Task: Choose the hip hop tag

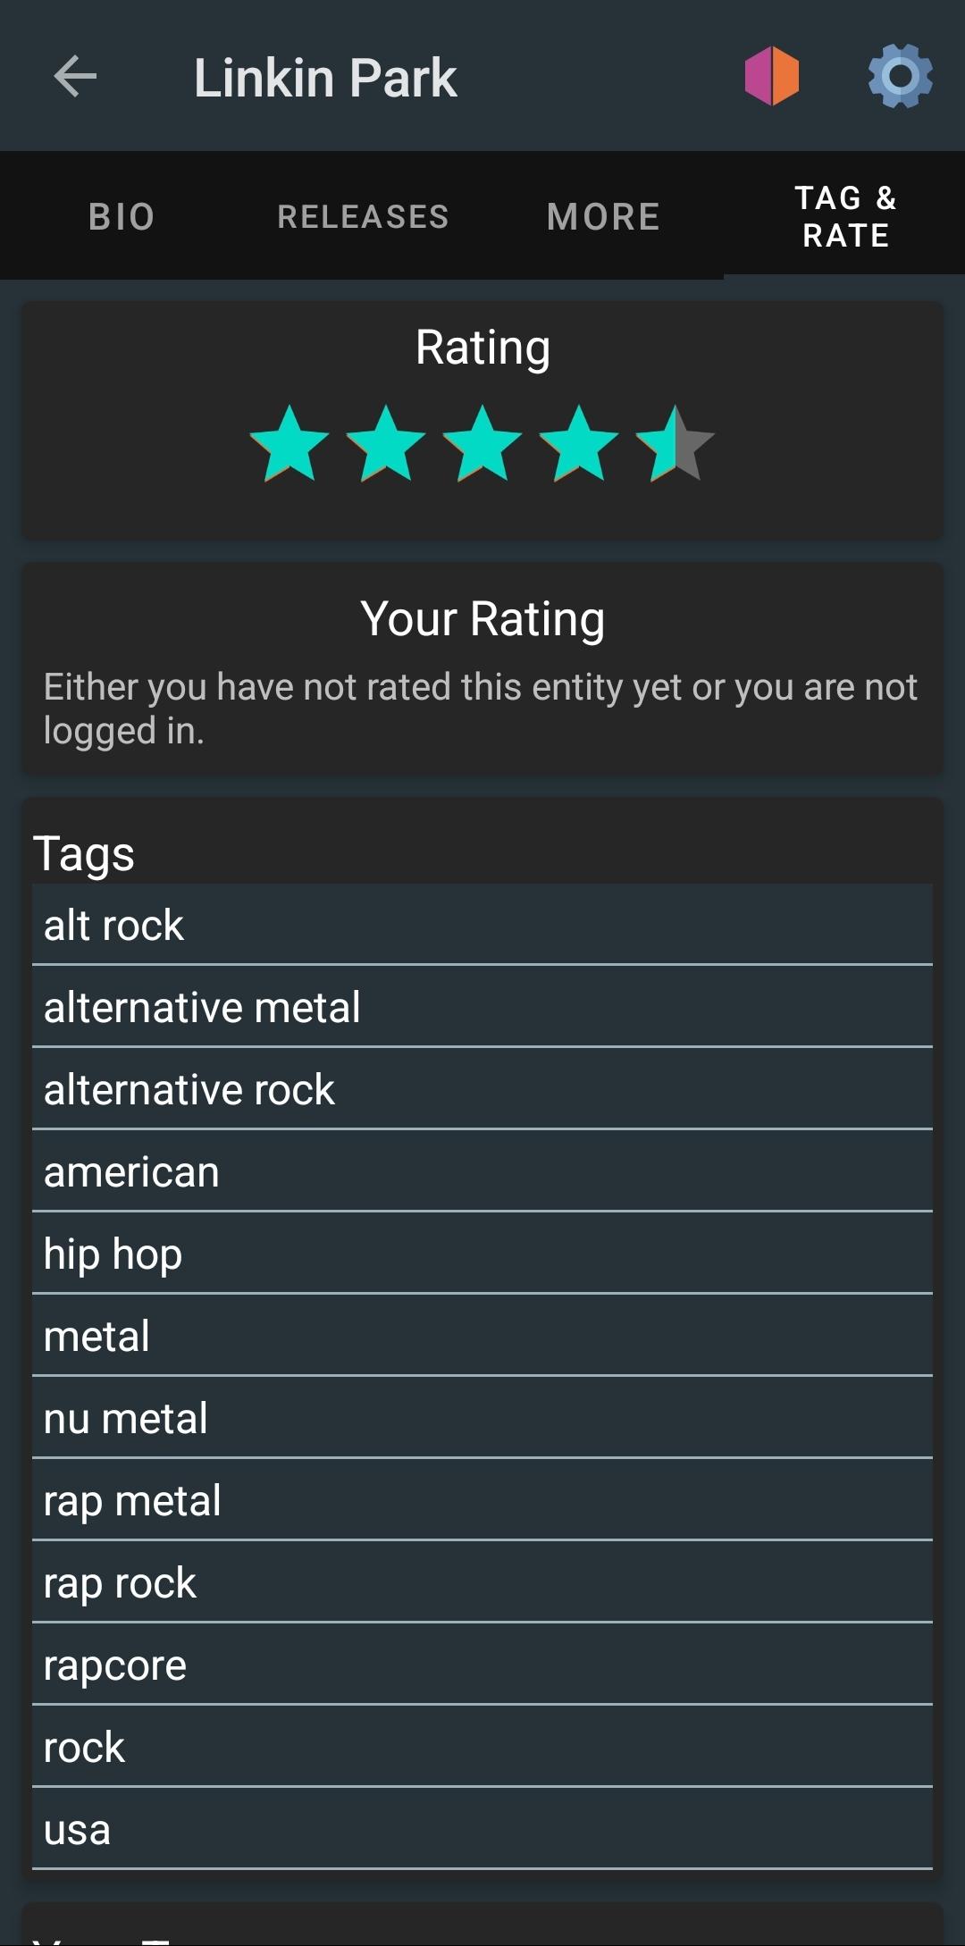Action: coord(482,1254)
